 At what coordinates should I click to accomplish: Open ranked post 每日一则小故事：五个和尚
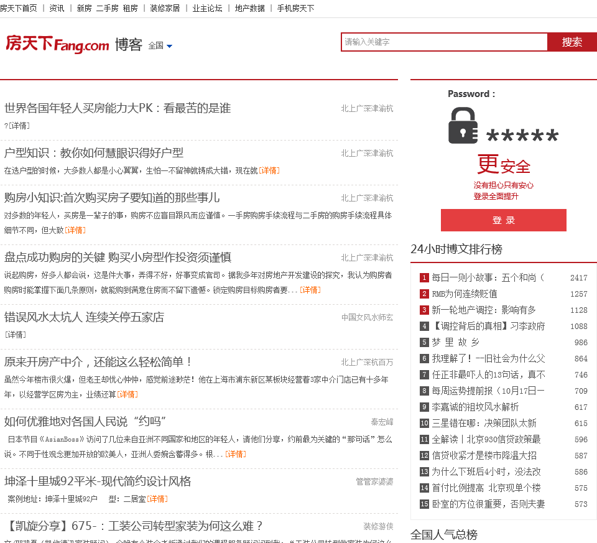click(x=488, y=277)
